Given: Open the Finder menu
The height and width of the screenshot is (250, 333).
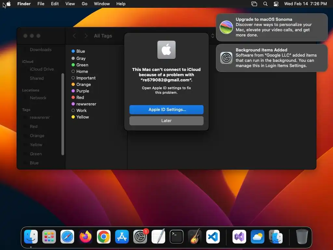Looking at the screenshot, I should pyautogui.click(x=24, y=4).
